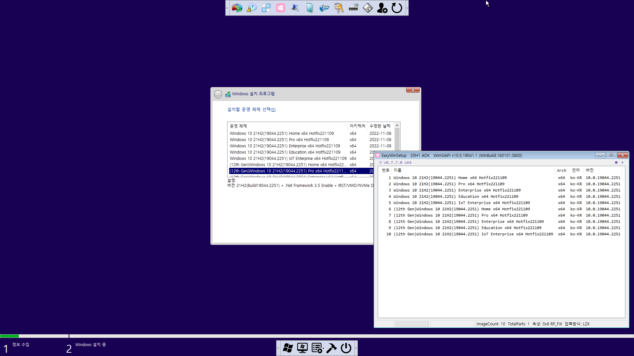The width and height of the screenshot is (634, 356).
Task: Click the 정보 수집 step label
Action: point(21,345)
